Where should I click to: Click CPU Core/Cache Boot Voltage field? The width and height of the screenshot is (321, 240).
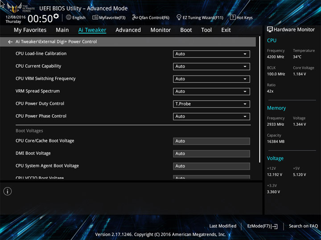tap(211, 141)
